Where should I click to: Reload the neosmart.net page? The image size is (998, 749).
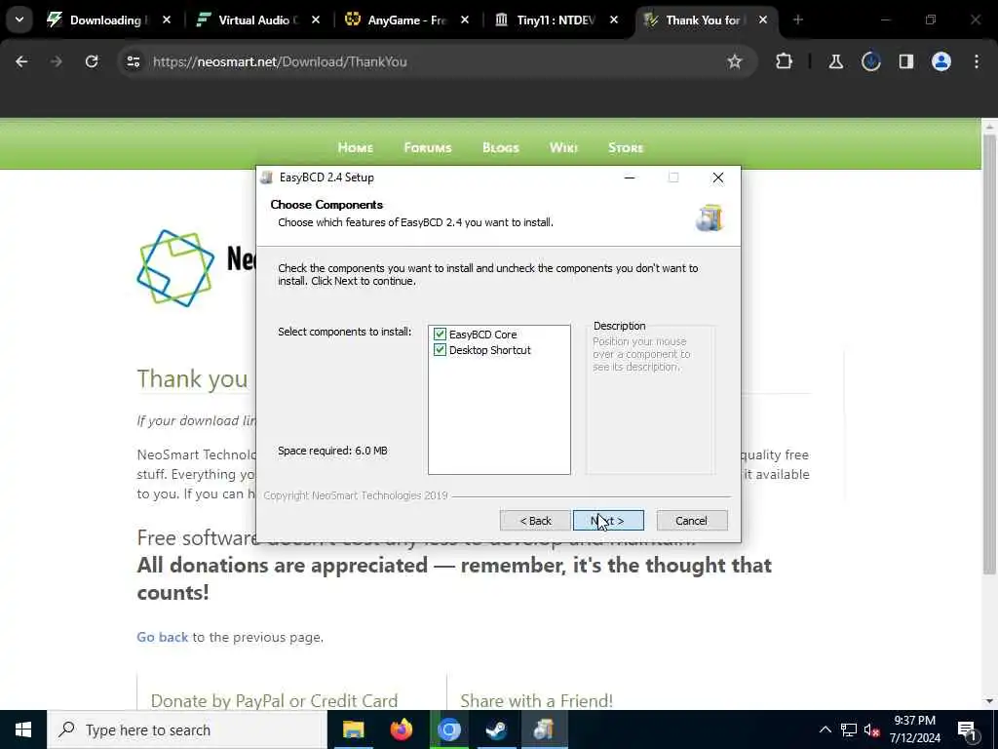coord(92,61)
